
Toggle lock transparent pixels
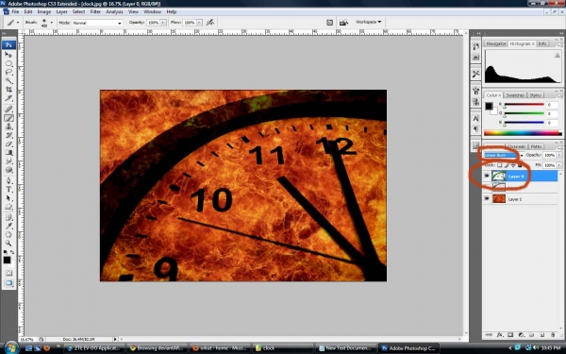pos(499,165)
